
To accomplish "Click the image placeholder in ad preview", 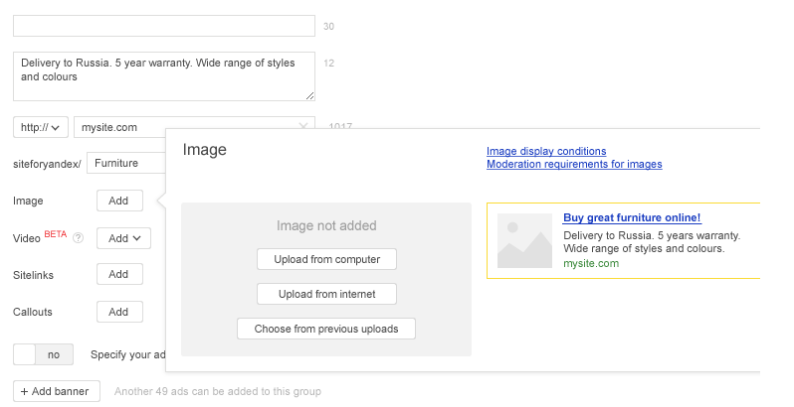I will point(524,240).
